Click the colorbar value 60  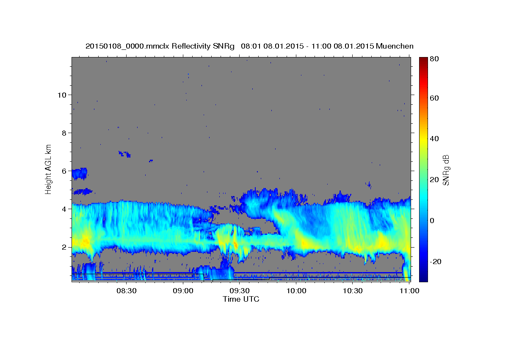pos(434,98)
